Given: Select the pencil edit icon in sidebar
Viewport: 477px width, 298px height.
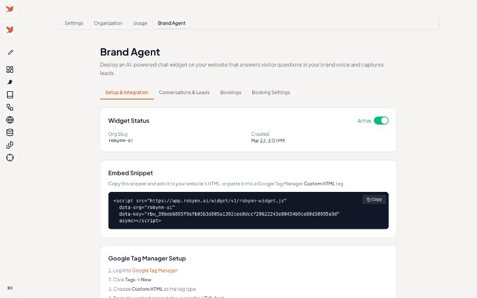Looking at the screenshot, I should pos(10,52).
